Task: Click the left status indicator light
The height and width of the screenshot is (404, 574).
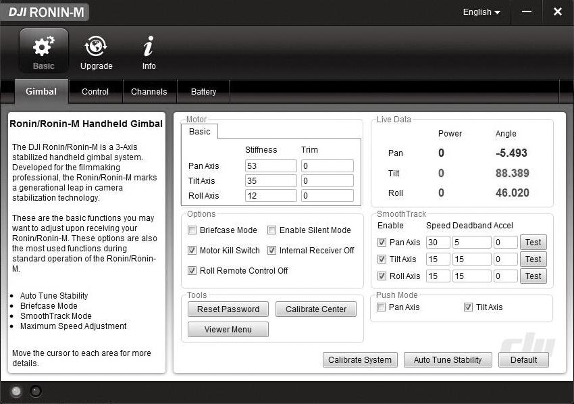Action: 16,391
